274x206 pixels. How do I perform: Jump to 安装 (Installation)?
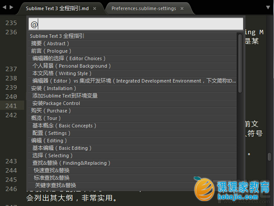[133, 89]
